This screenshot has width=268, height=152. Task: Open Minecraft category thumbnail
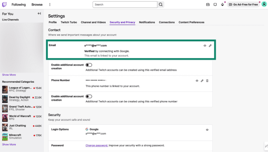[5, 137]
